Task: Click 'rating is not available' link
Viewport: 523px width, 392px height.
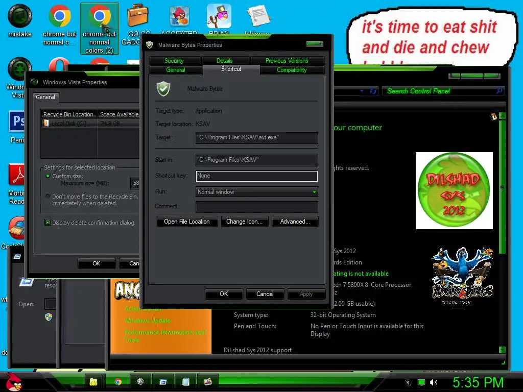Action: (x=361, y=274)
